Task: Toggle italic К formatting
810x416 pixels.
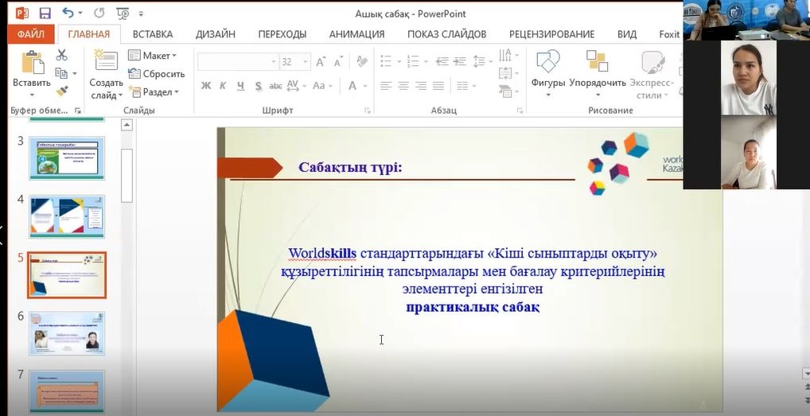Action: point(223,86)
